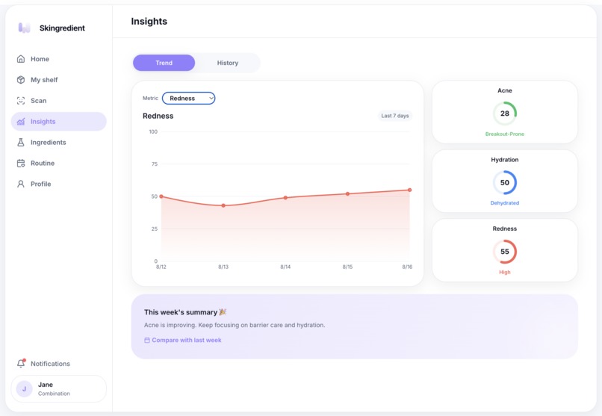This screenshot has width=602, height=416.
Task: Open Home in sidebar
Action: (x=59, y=59)
